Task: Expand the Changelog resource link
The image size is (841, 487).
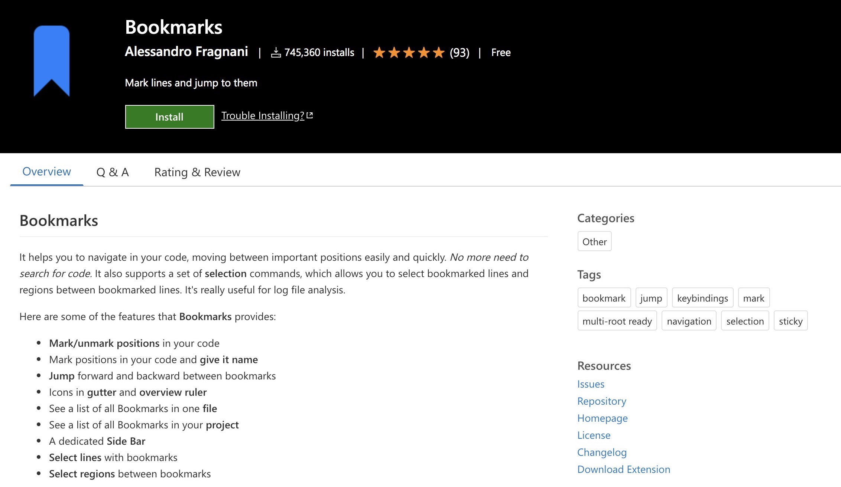Action: [602, 451]
